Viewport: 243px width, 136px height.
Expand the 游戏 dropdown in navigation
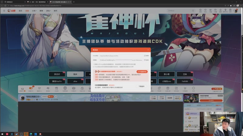click(48, 11)
